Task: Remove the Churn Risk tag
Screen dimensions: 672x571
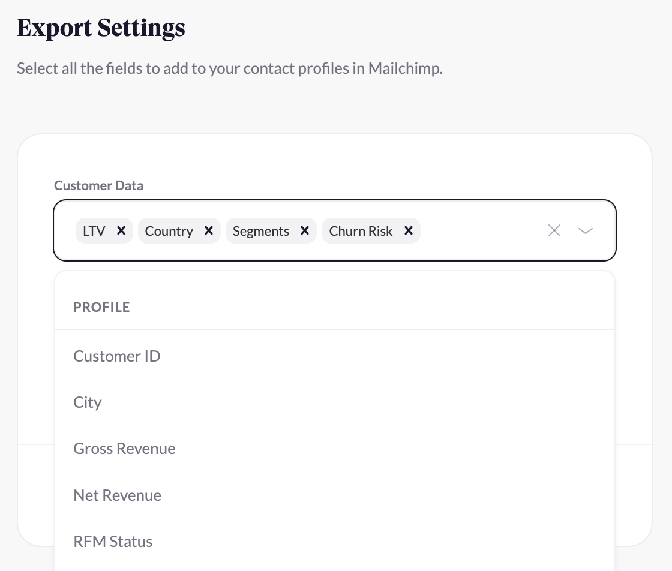Action: pos(409,231)
